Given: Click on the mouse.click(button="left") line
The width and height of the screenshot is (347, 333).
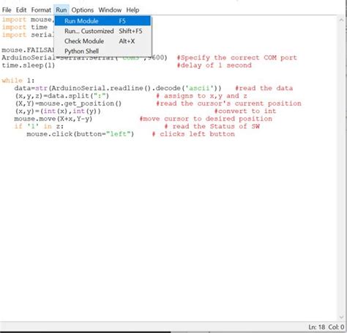Looking at the screenshot, I should pos(81,134).
